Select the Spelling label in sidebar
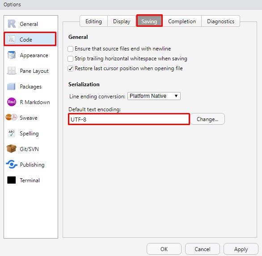262x256 pixels. tap(29, 134)
